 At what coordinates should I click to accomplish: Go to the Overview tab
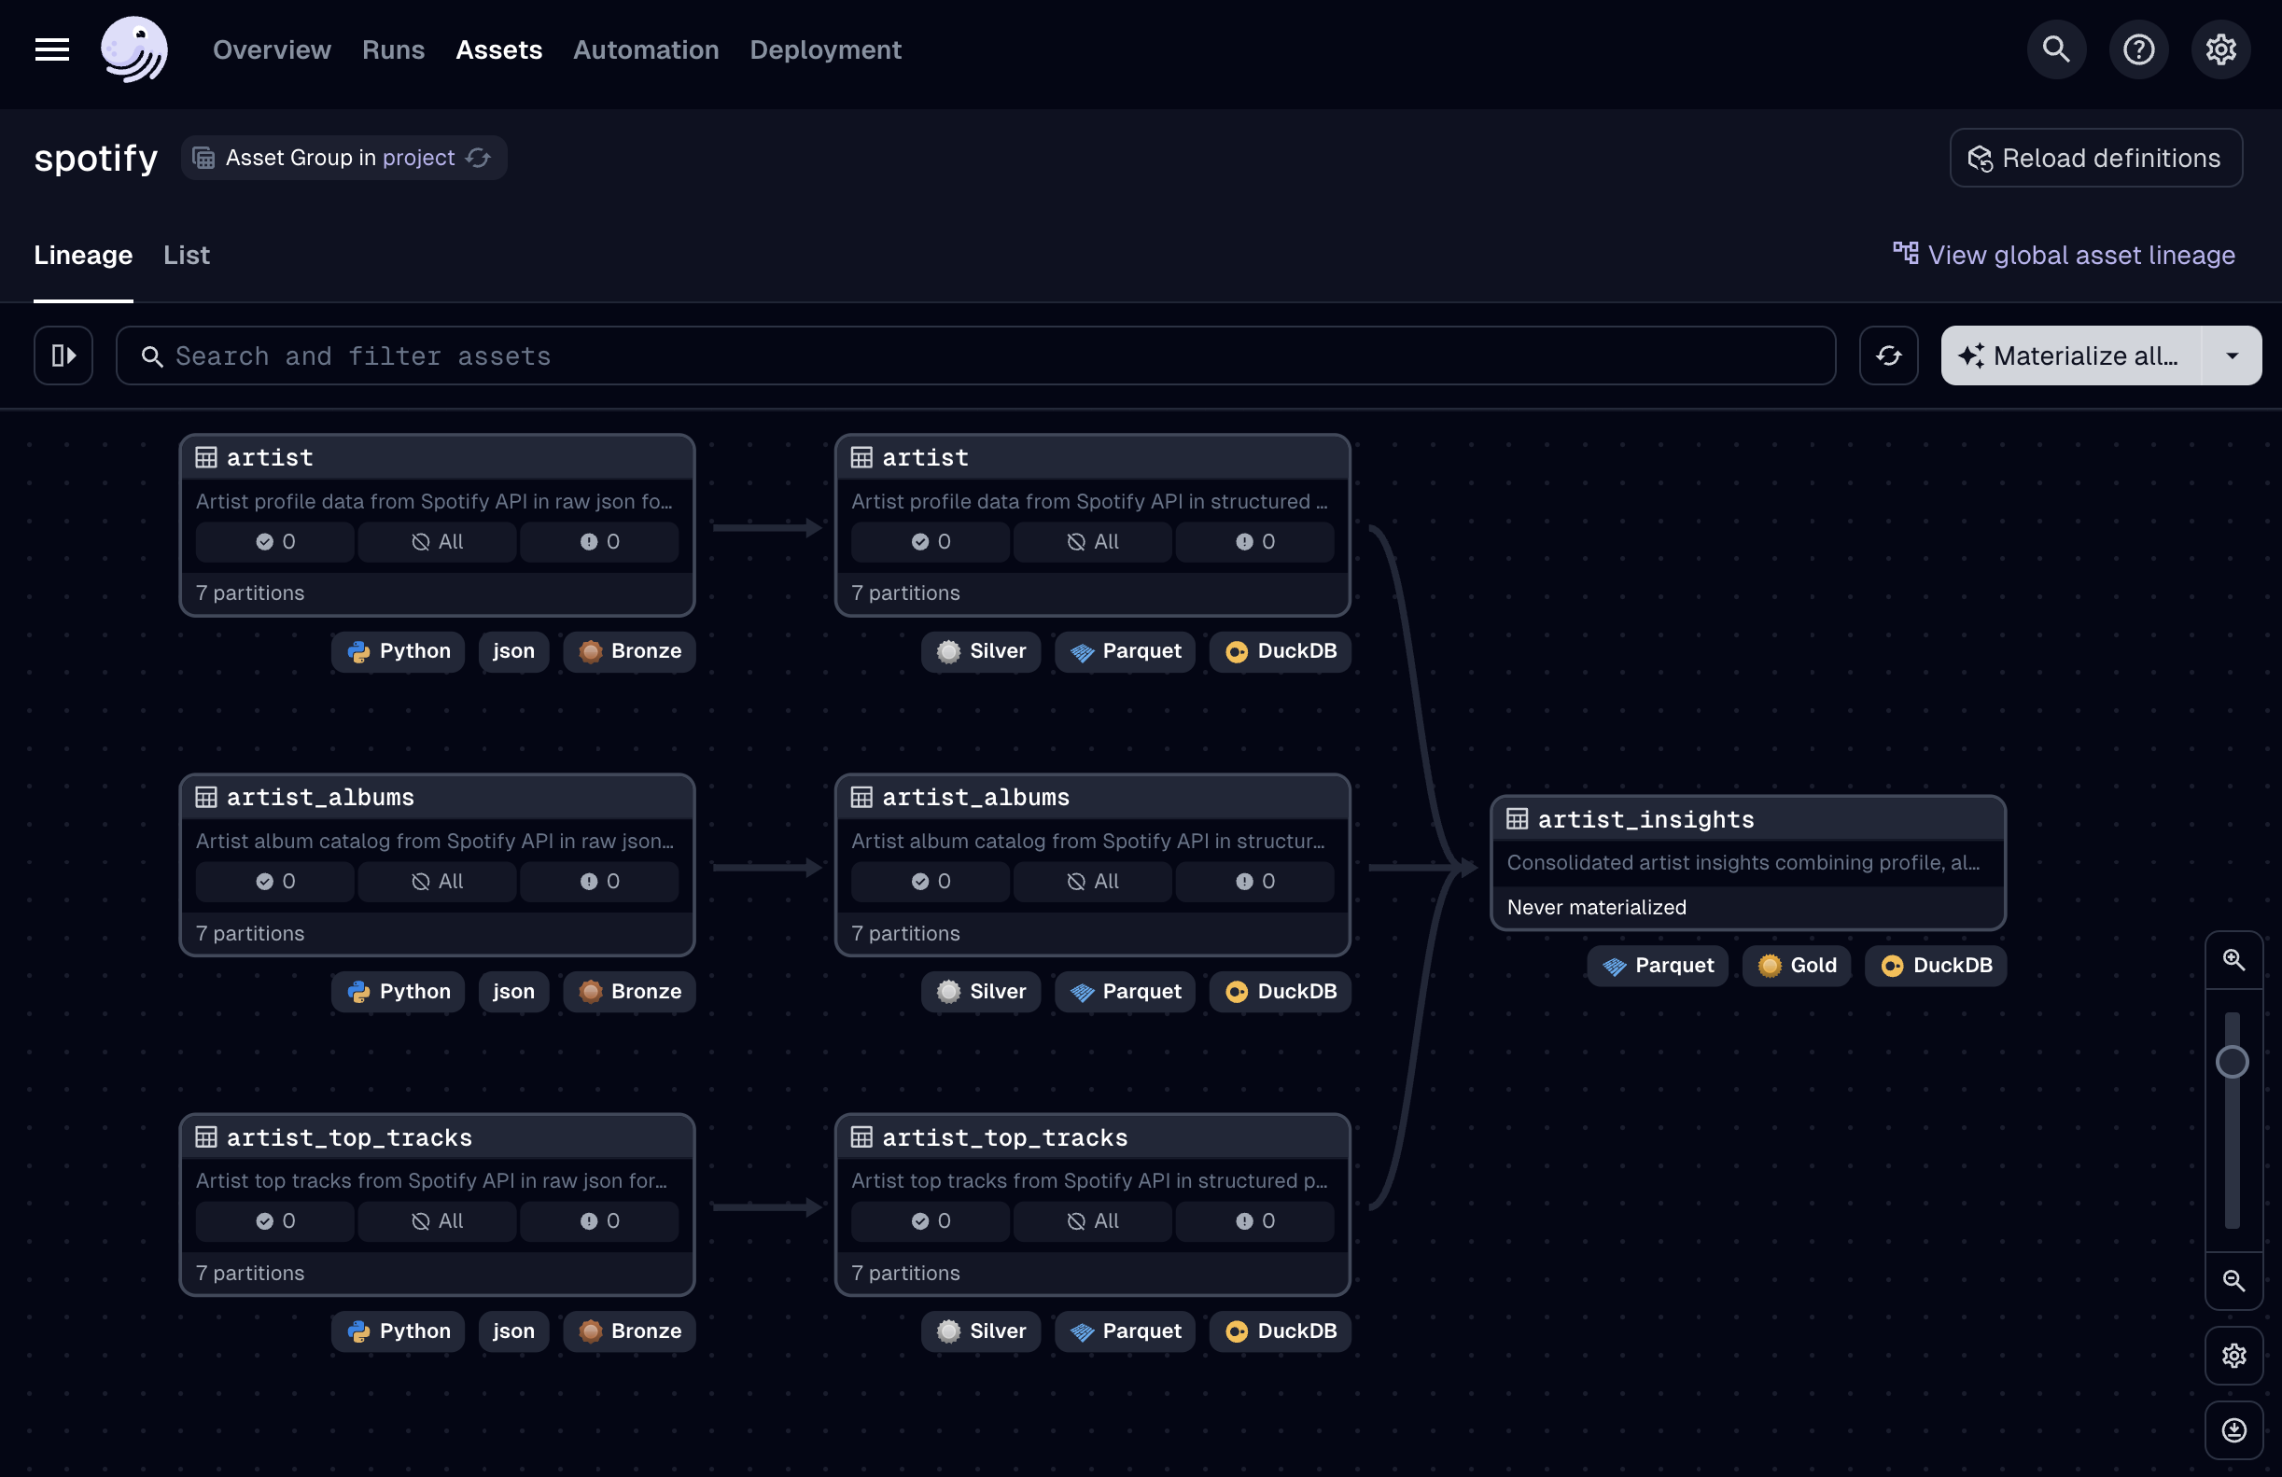point(272,49)
